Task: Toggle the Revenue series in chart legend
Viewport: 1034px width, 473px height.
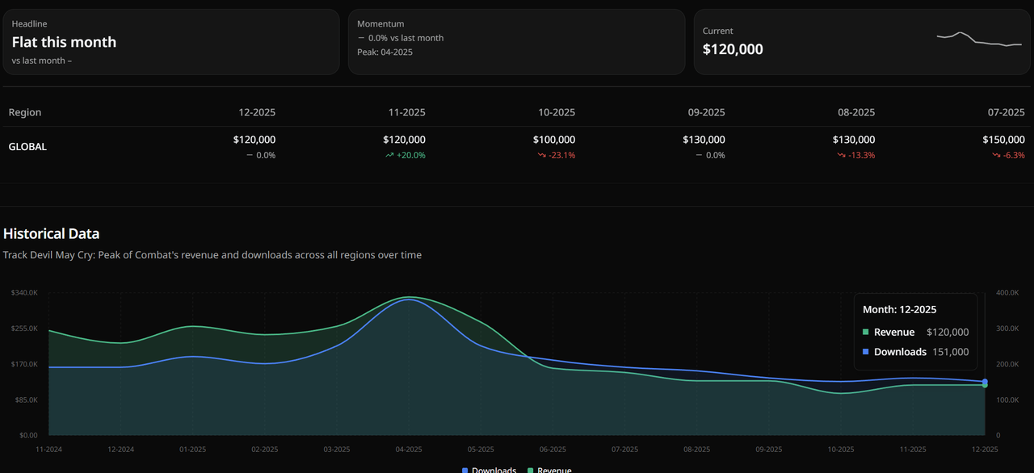Action: [x=549, y=470]
